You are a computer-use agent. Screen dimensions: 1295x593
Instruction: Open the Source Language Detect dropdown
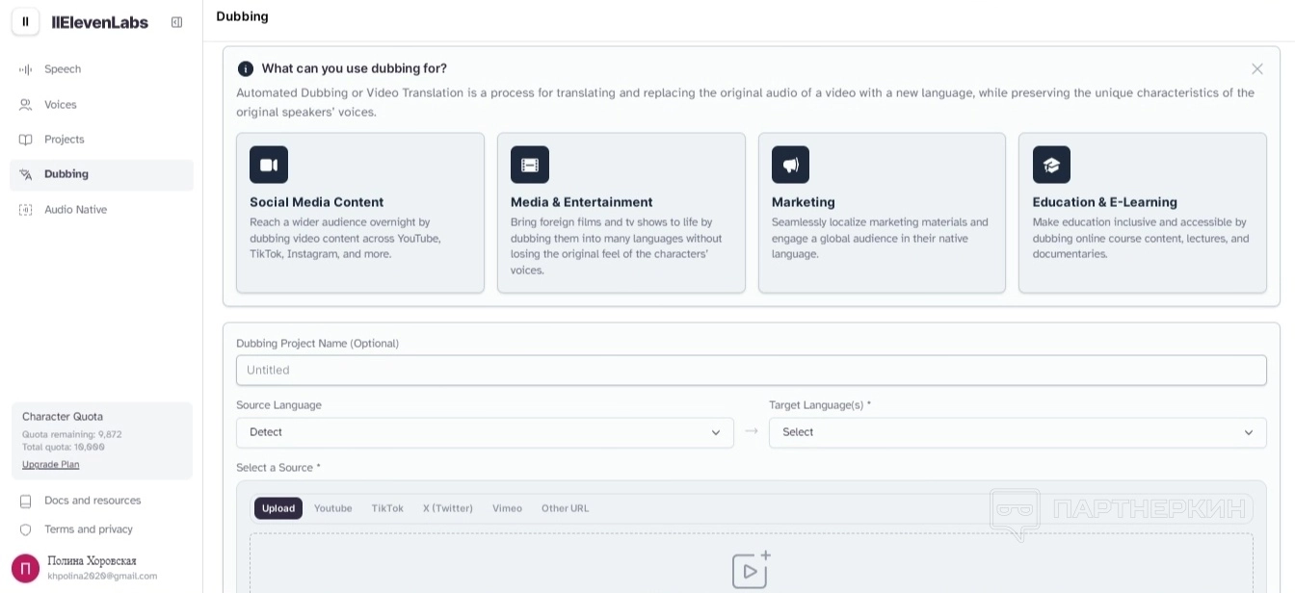tap(485, 432)
